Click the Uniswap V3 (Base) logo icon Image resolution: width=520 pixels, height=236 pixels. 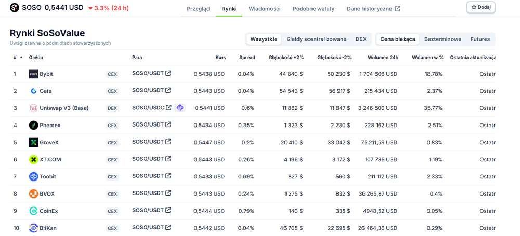(33, 108)
